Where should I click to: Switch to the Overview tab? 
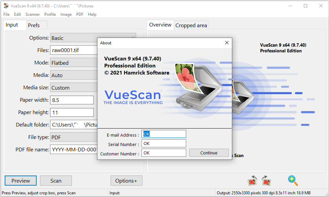point(160,25)
